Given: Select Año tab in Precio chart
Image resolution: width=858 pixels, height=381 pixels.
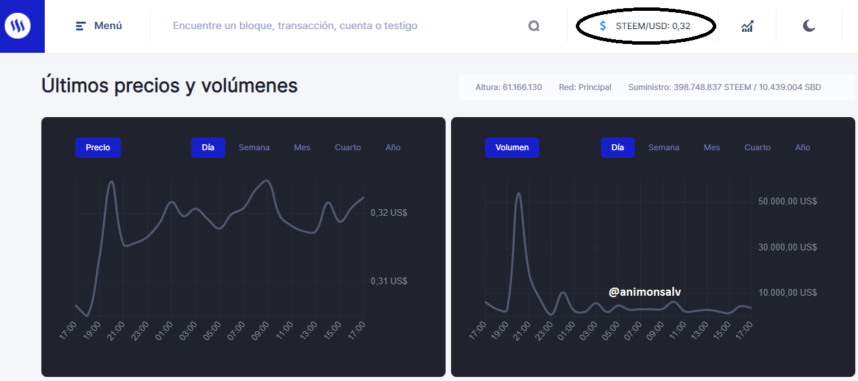Looking at the screenshot, I should pyautogui.click(x=393, y=148).
